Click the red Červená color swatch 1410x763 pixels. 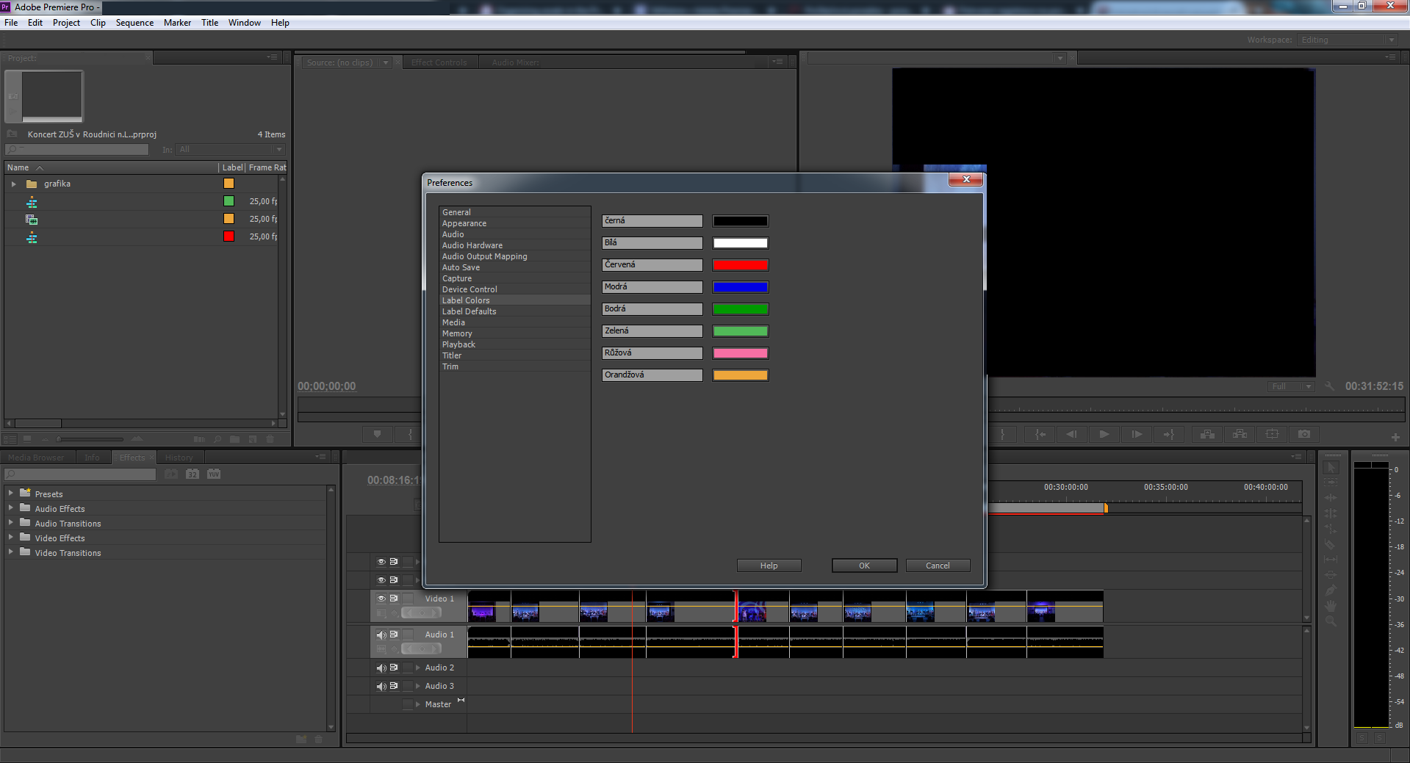coord(740,265)
